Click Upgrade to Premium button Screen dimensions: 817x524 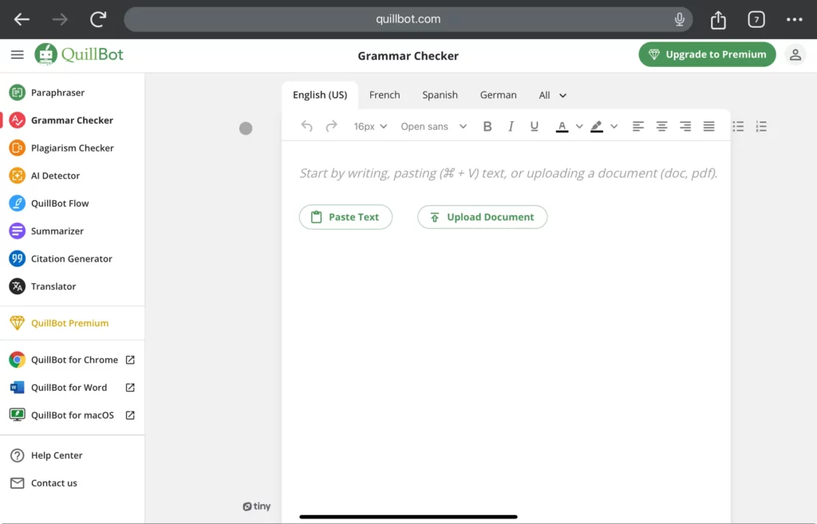pos(707,54)
